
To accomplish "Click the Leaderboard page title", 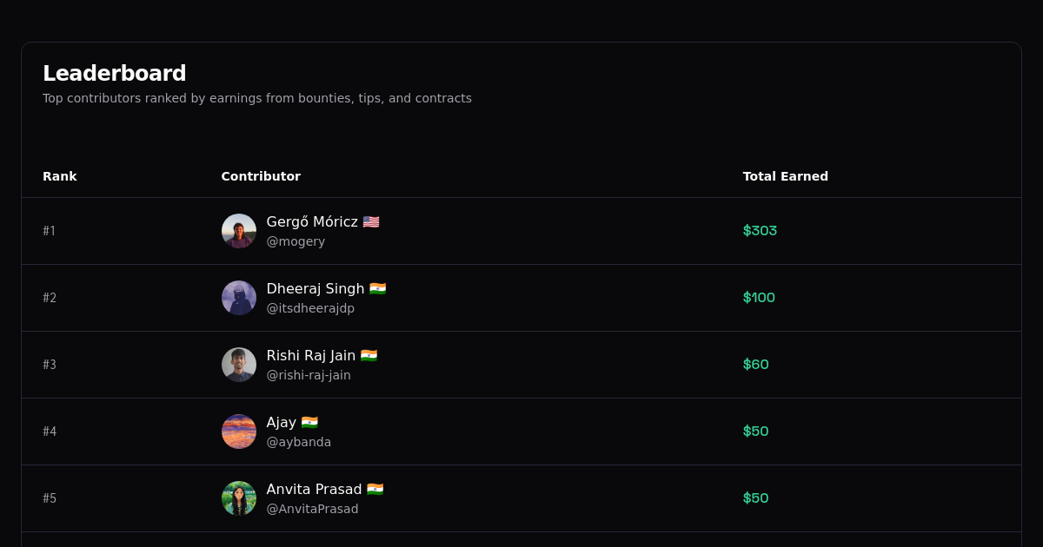I will click(x=115, y=73).
